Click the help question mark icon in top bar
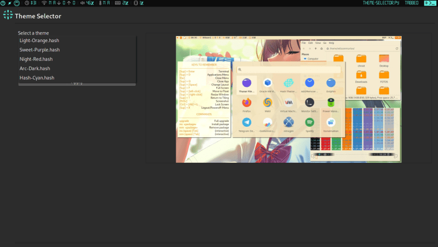The image size is (438, 247). click(4, 3)
